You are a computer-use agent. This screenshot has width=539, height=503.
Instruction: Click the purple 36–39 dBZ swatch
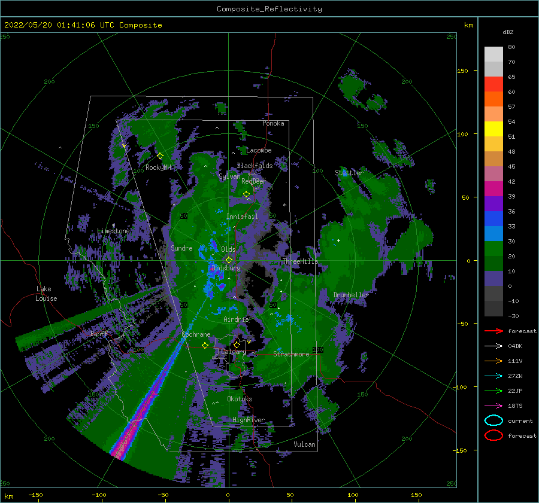pos(493,204)
